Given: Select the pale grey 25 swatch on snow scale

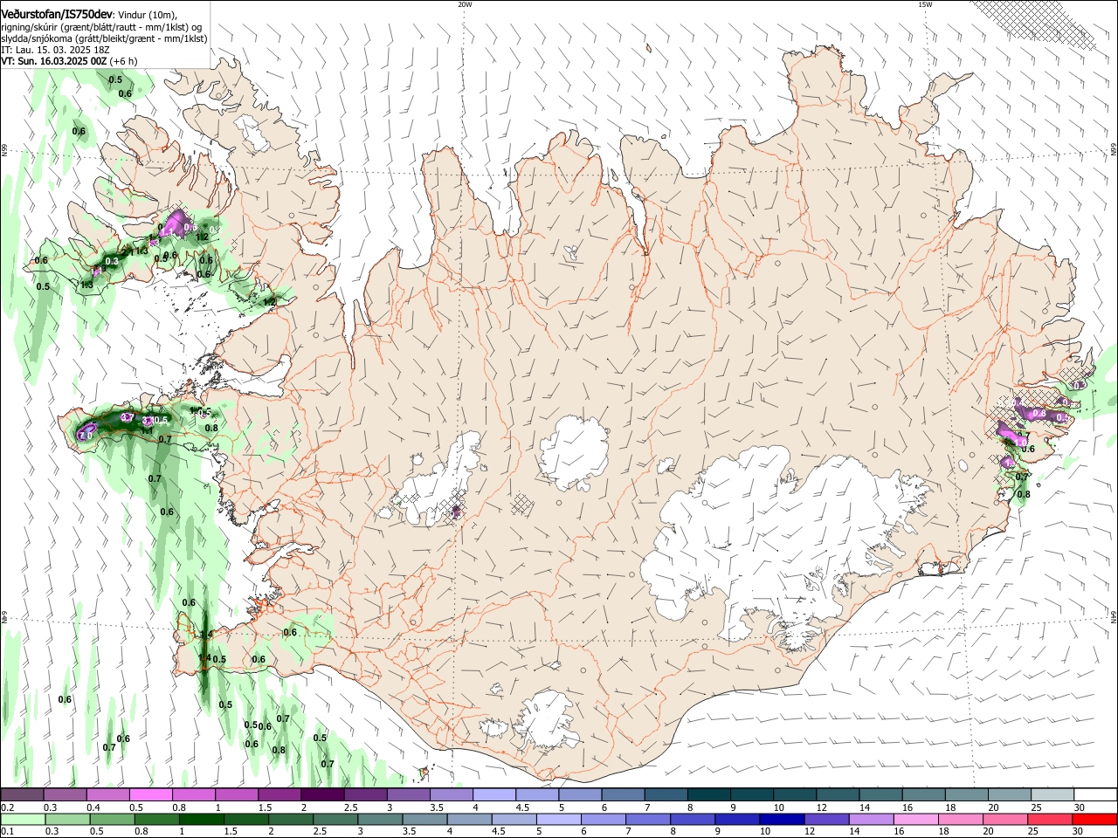Looking at the screenshot, I should [1052, 795].
